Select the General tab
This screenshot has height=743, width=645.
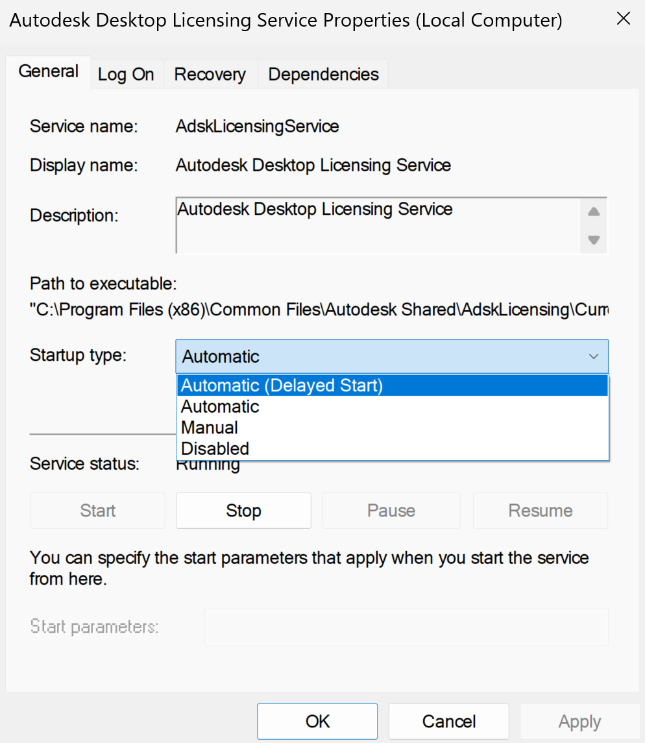click(49, 71)
